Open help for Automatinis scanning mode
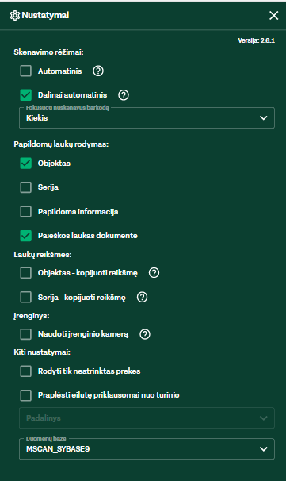The height and width of the screenshot is (481, 286). [x=98, y=71]
